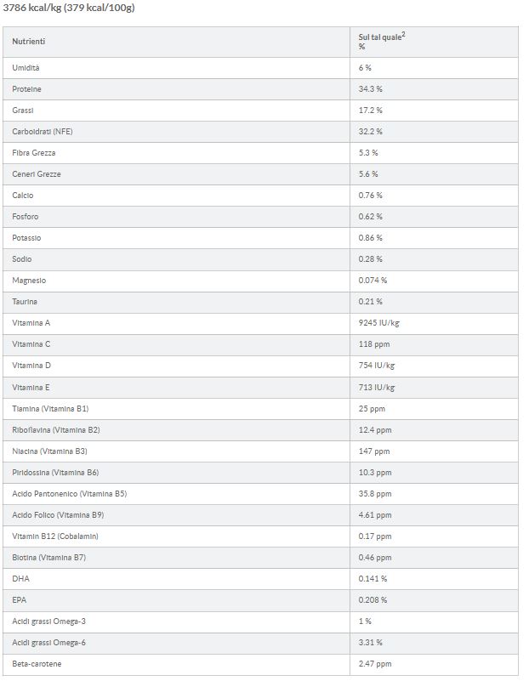Screen dimensions: 529x681
Task: Click the Vitamin B12 (Cobalamin) cell
Action: [55, 536]
